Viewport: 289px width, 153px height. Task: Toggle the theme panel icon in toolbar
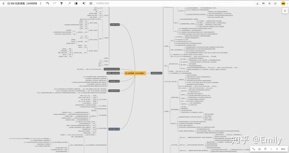[x=76, y=4]
